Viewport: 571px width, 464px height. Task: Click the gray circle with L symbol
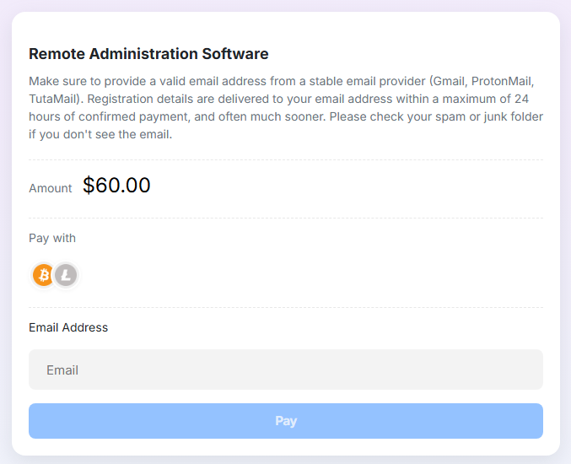tap(66, 275)
